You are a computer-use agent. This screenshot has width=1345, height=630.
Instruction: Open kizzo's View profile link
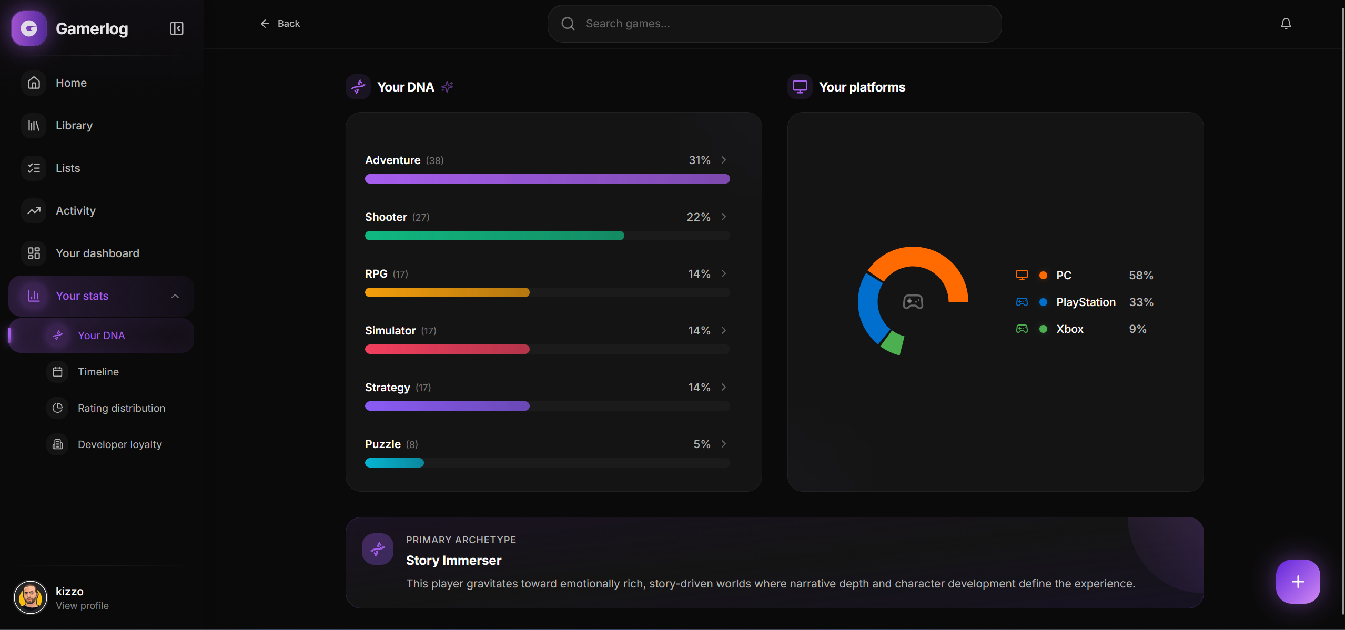tap(82, 605)
